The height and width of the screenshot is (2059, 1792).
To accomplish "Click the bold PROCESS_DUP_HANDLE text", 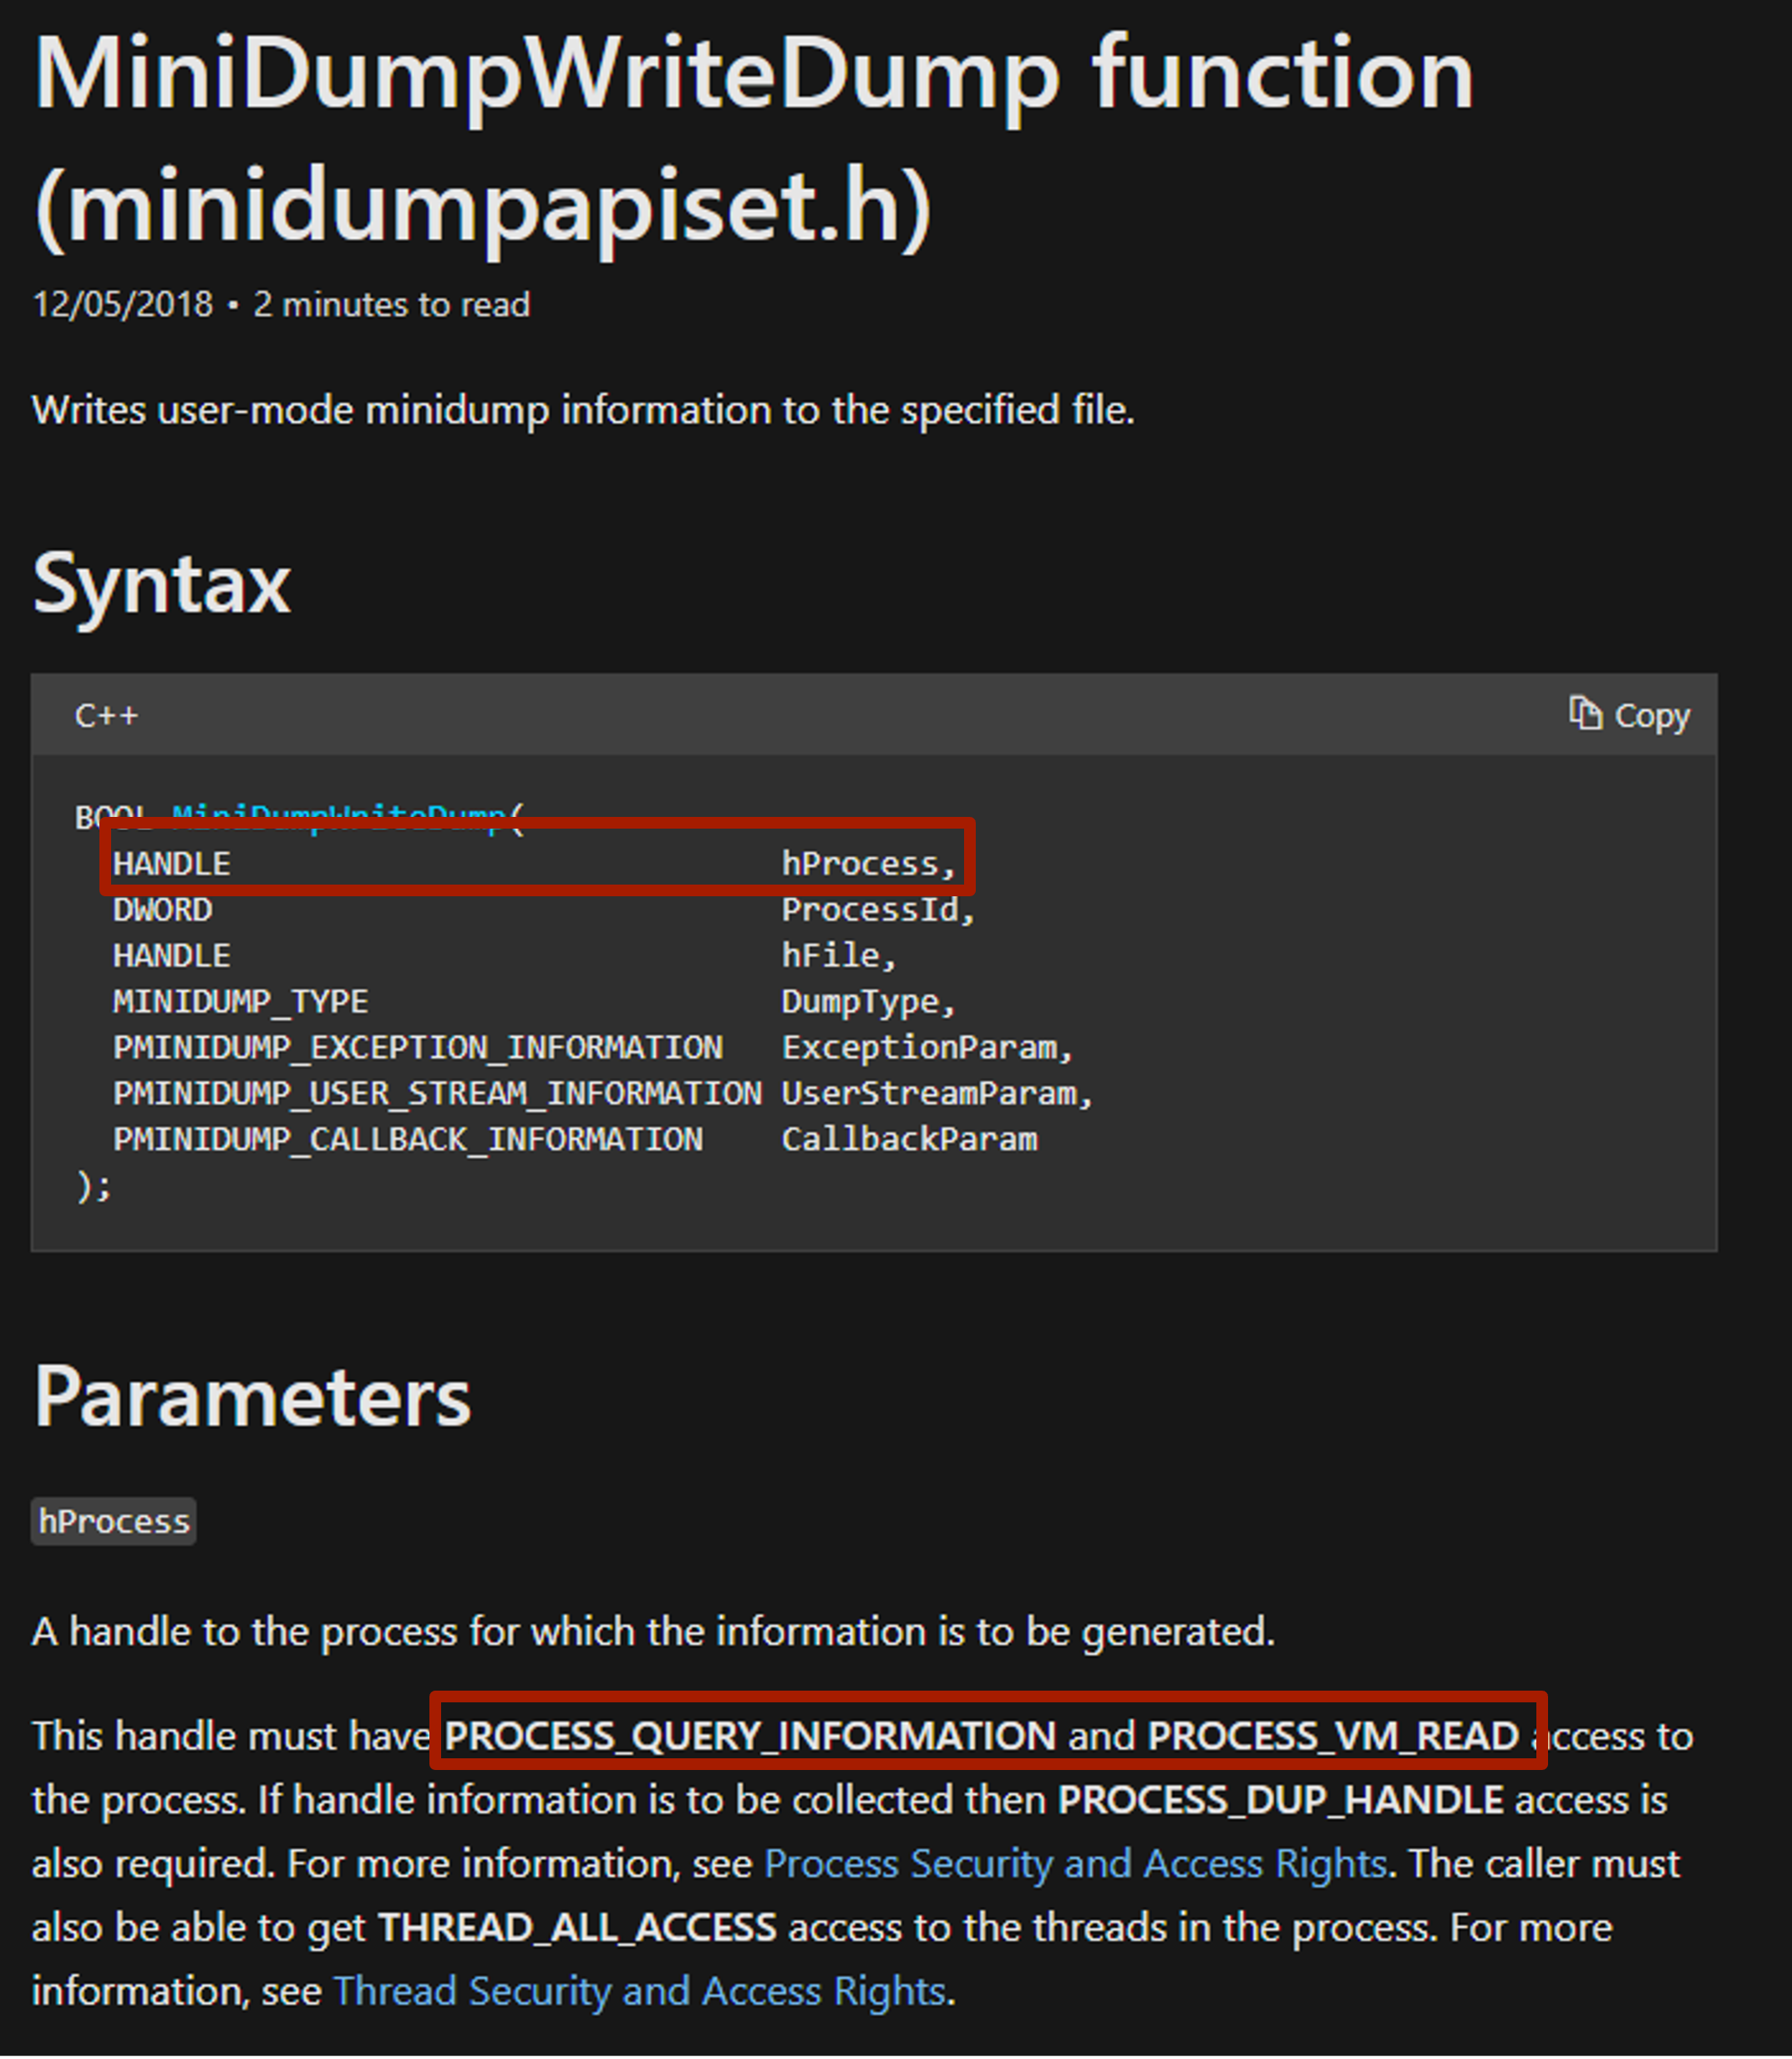I will (1280, 1800).
